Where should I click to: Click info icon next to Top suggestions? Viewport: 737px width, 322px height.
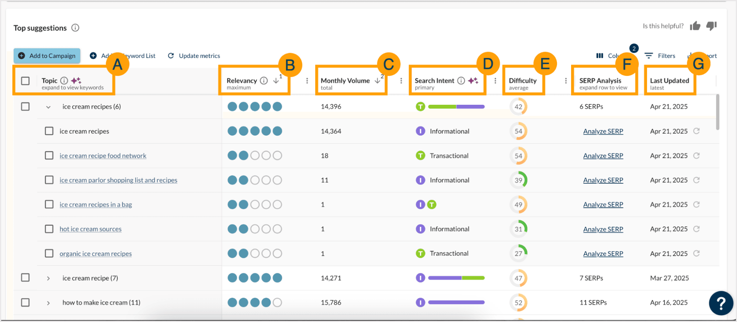coord(75,28)
